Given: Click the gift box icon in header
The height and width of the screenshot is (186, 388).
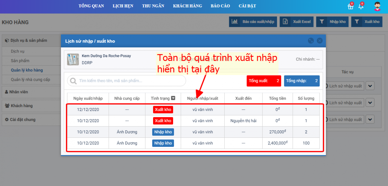Looking at the screenshot, I should pos(350,6).
